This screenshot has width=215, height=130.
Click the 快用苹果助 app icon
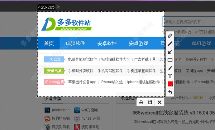pos(77,127)
